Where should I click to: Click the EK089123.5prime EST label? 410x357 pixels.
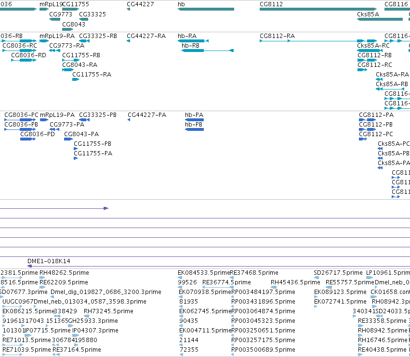(x=340, y=292)
